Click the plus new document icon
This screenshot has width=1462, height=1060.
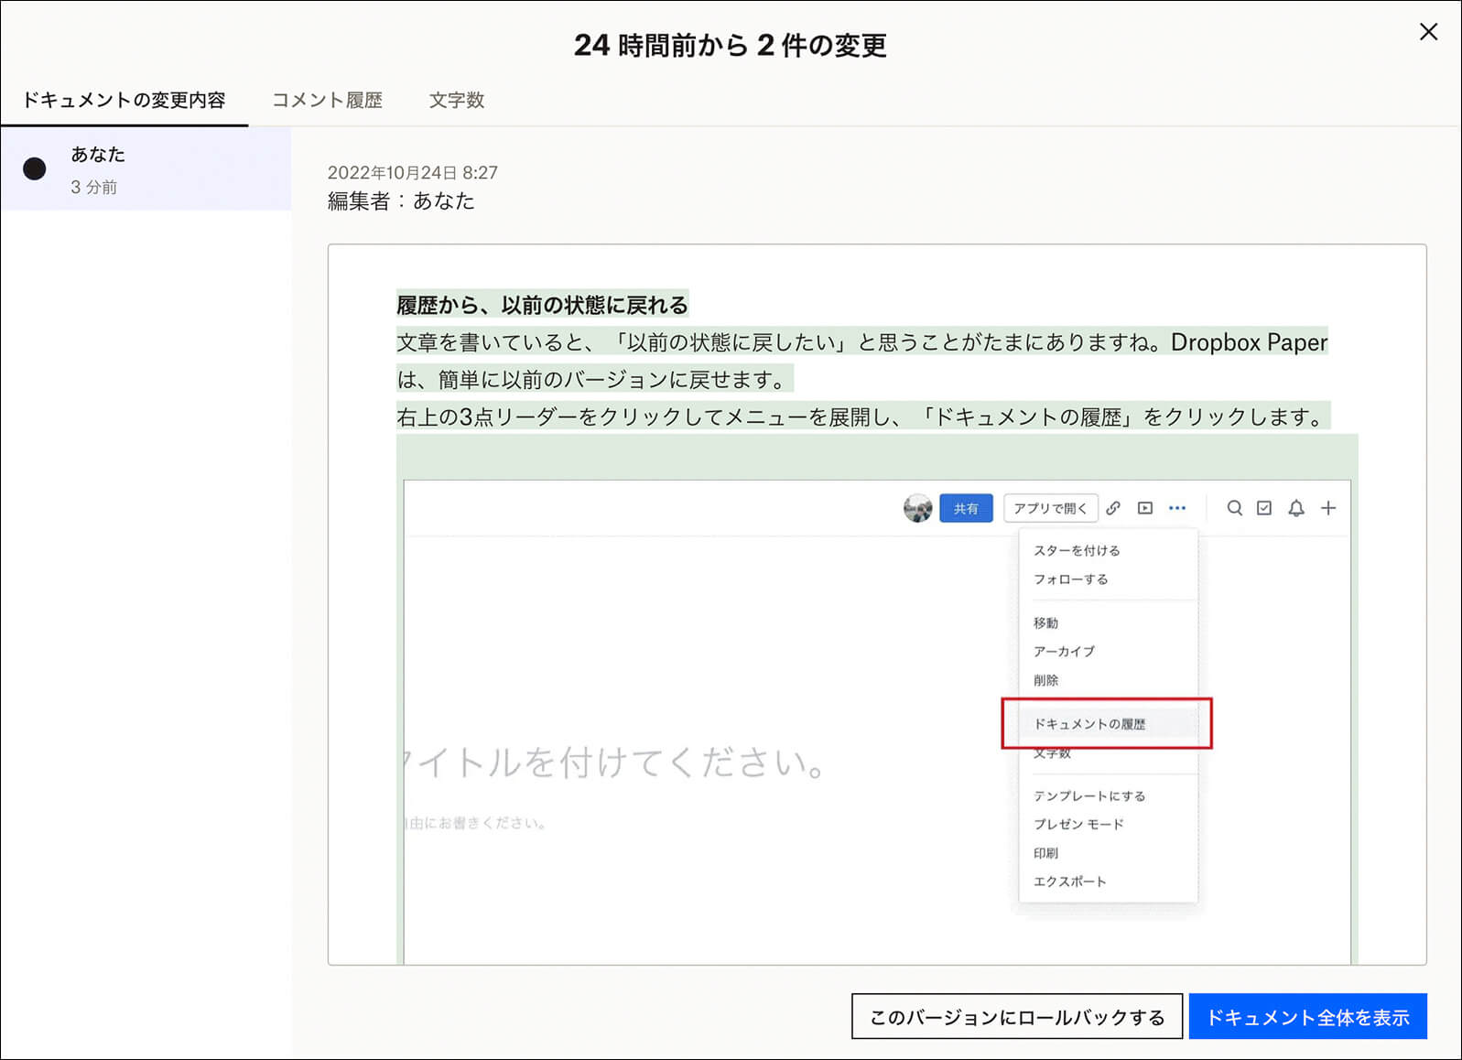tap(1328, 508)
